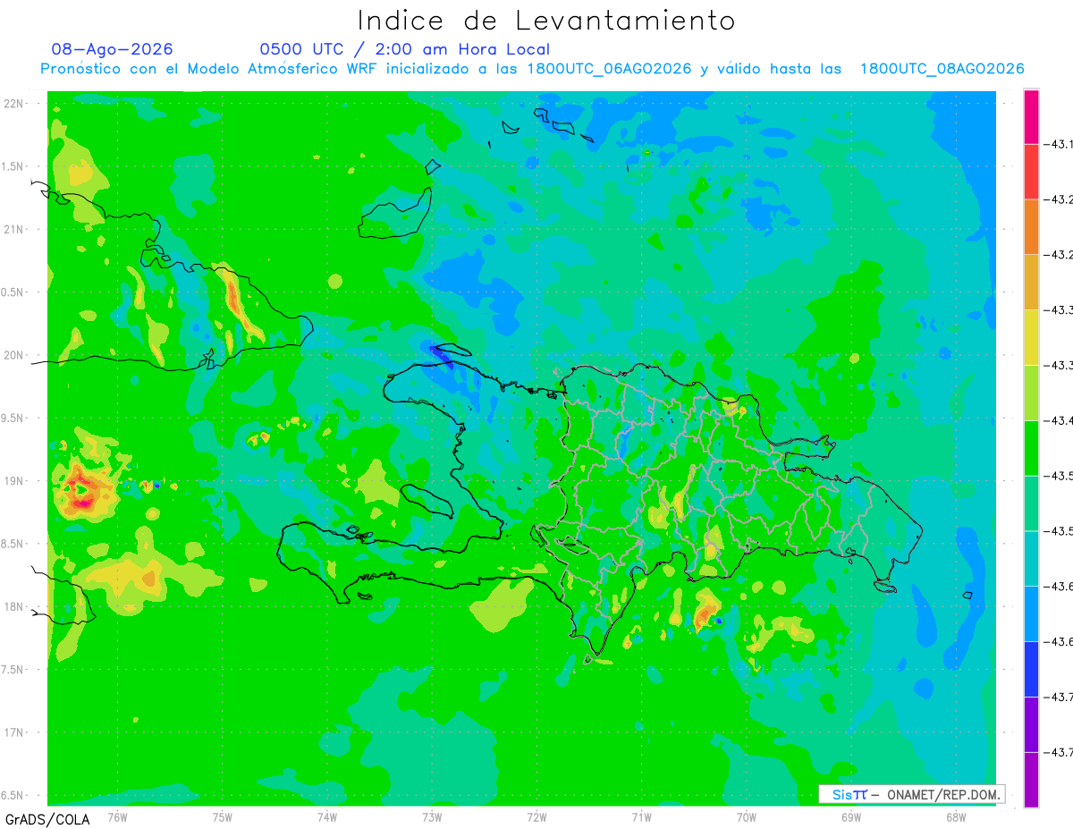The height and width of the screenshot is (829, 1073).
Task: Click the dark orange swatch in the colorbar
Action: point(1031,227)
